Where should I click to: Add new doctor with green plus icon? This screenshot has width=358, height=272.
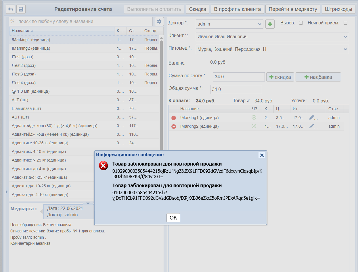(270, 24)
